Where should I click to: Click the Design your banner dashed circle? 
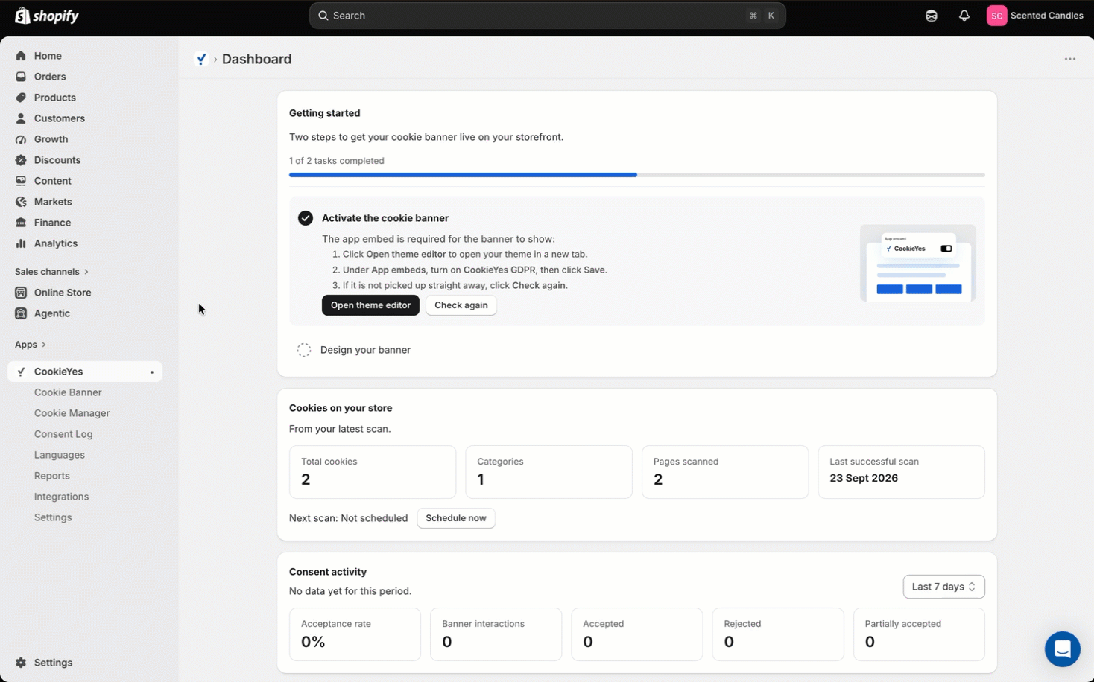(304, 350)
